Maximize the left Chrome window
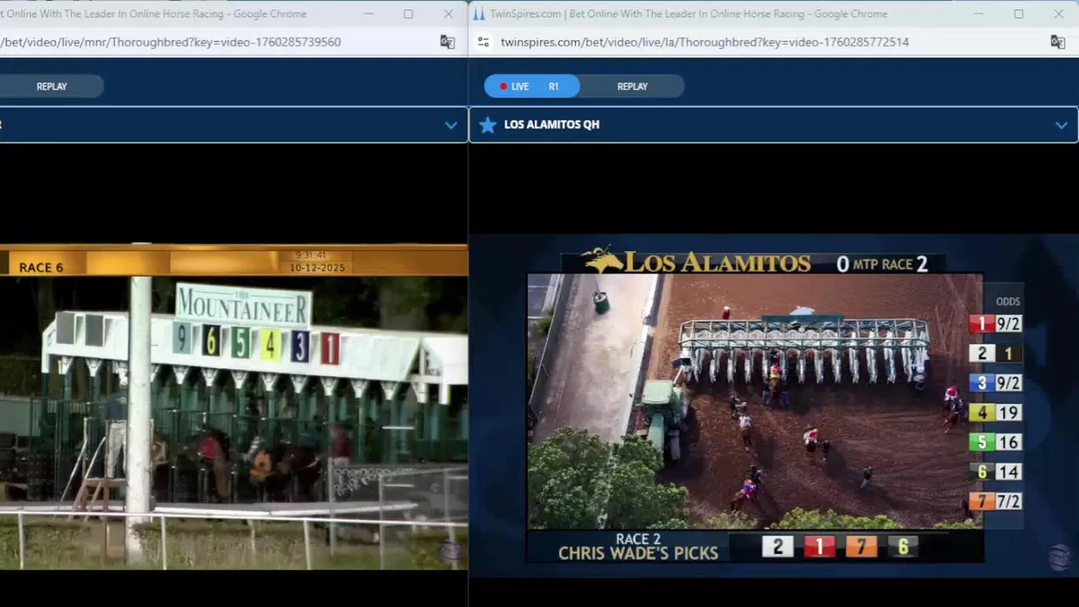The width and height of the screenshot is (1079, 607). 408,13
